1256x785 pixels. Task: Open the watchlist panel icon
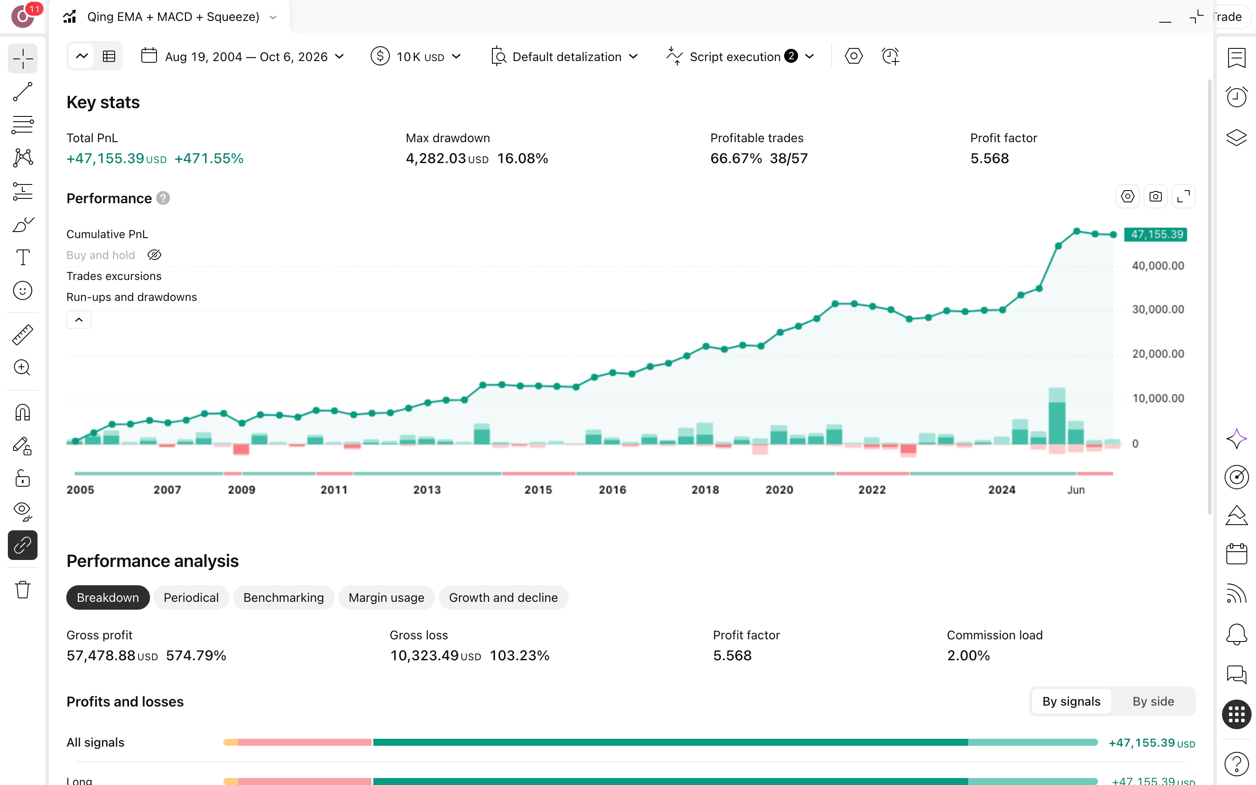point(1236,58)
